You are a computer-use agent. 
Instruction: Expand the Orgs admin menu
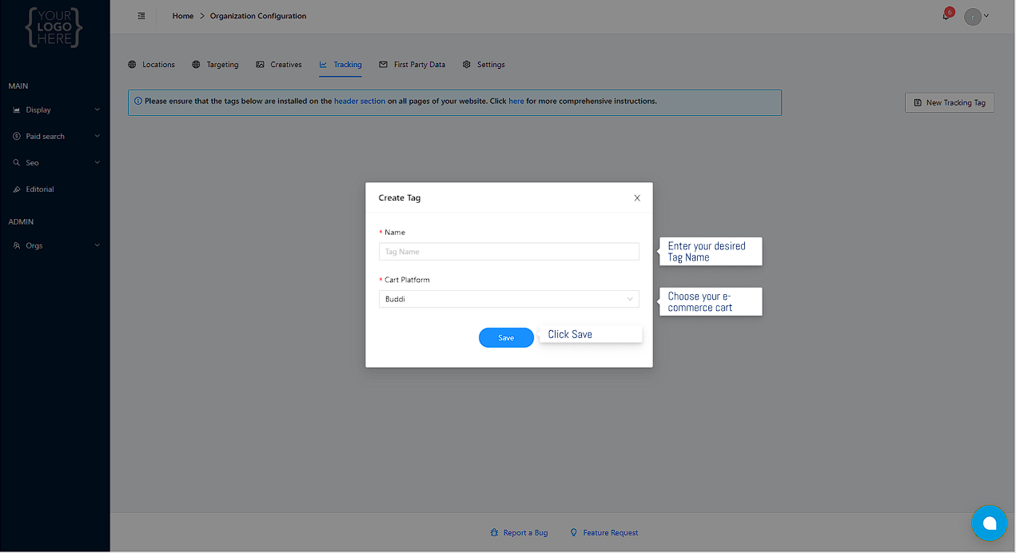pyautogui.click(x=55, y=246)
